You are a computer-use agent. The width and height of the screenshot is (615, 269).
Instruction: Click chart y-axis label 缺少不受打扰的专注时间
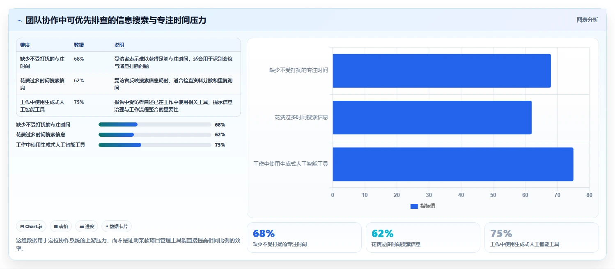coord(298,70)
